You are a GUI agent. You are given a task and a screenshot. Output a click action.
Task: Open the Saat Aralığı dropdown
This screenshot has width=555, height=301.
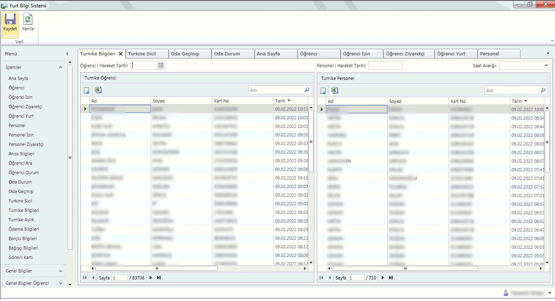[546, 65]
